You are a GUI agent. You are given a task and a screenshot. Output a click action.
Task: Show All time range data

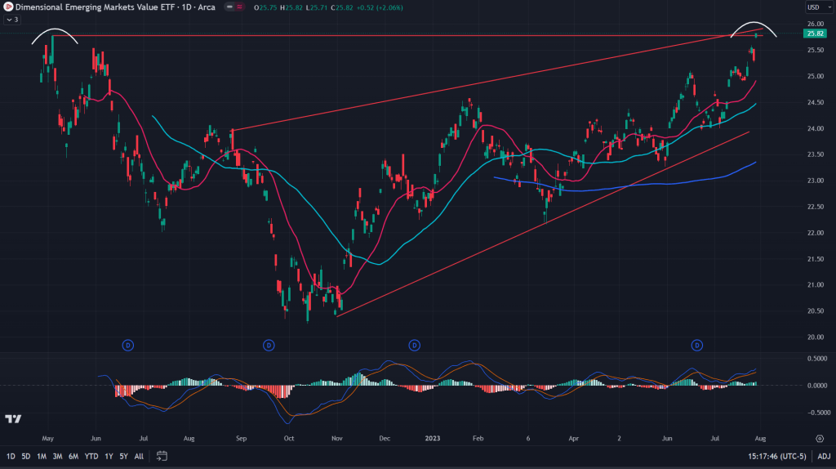(x=139, y=455)
